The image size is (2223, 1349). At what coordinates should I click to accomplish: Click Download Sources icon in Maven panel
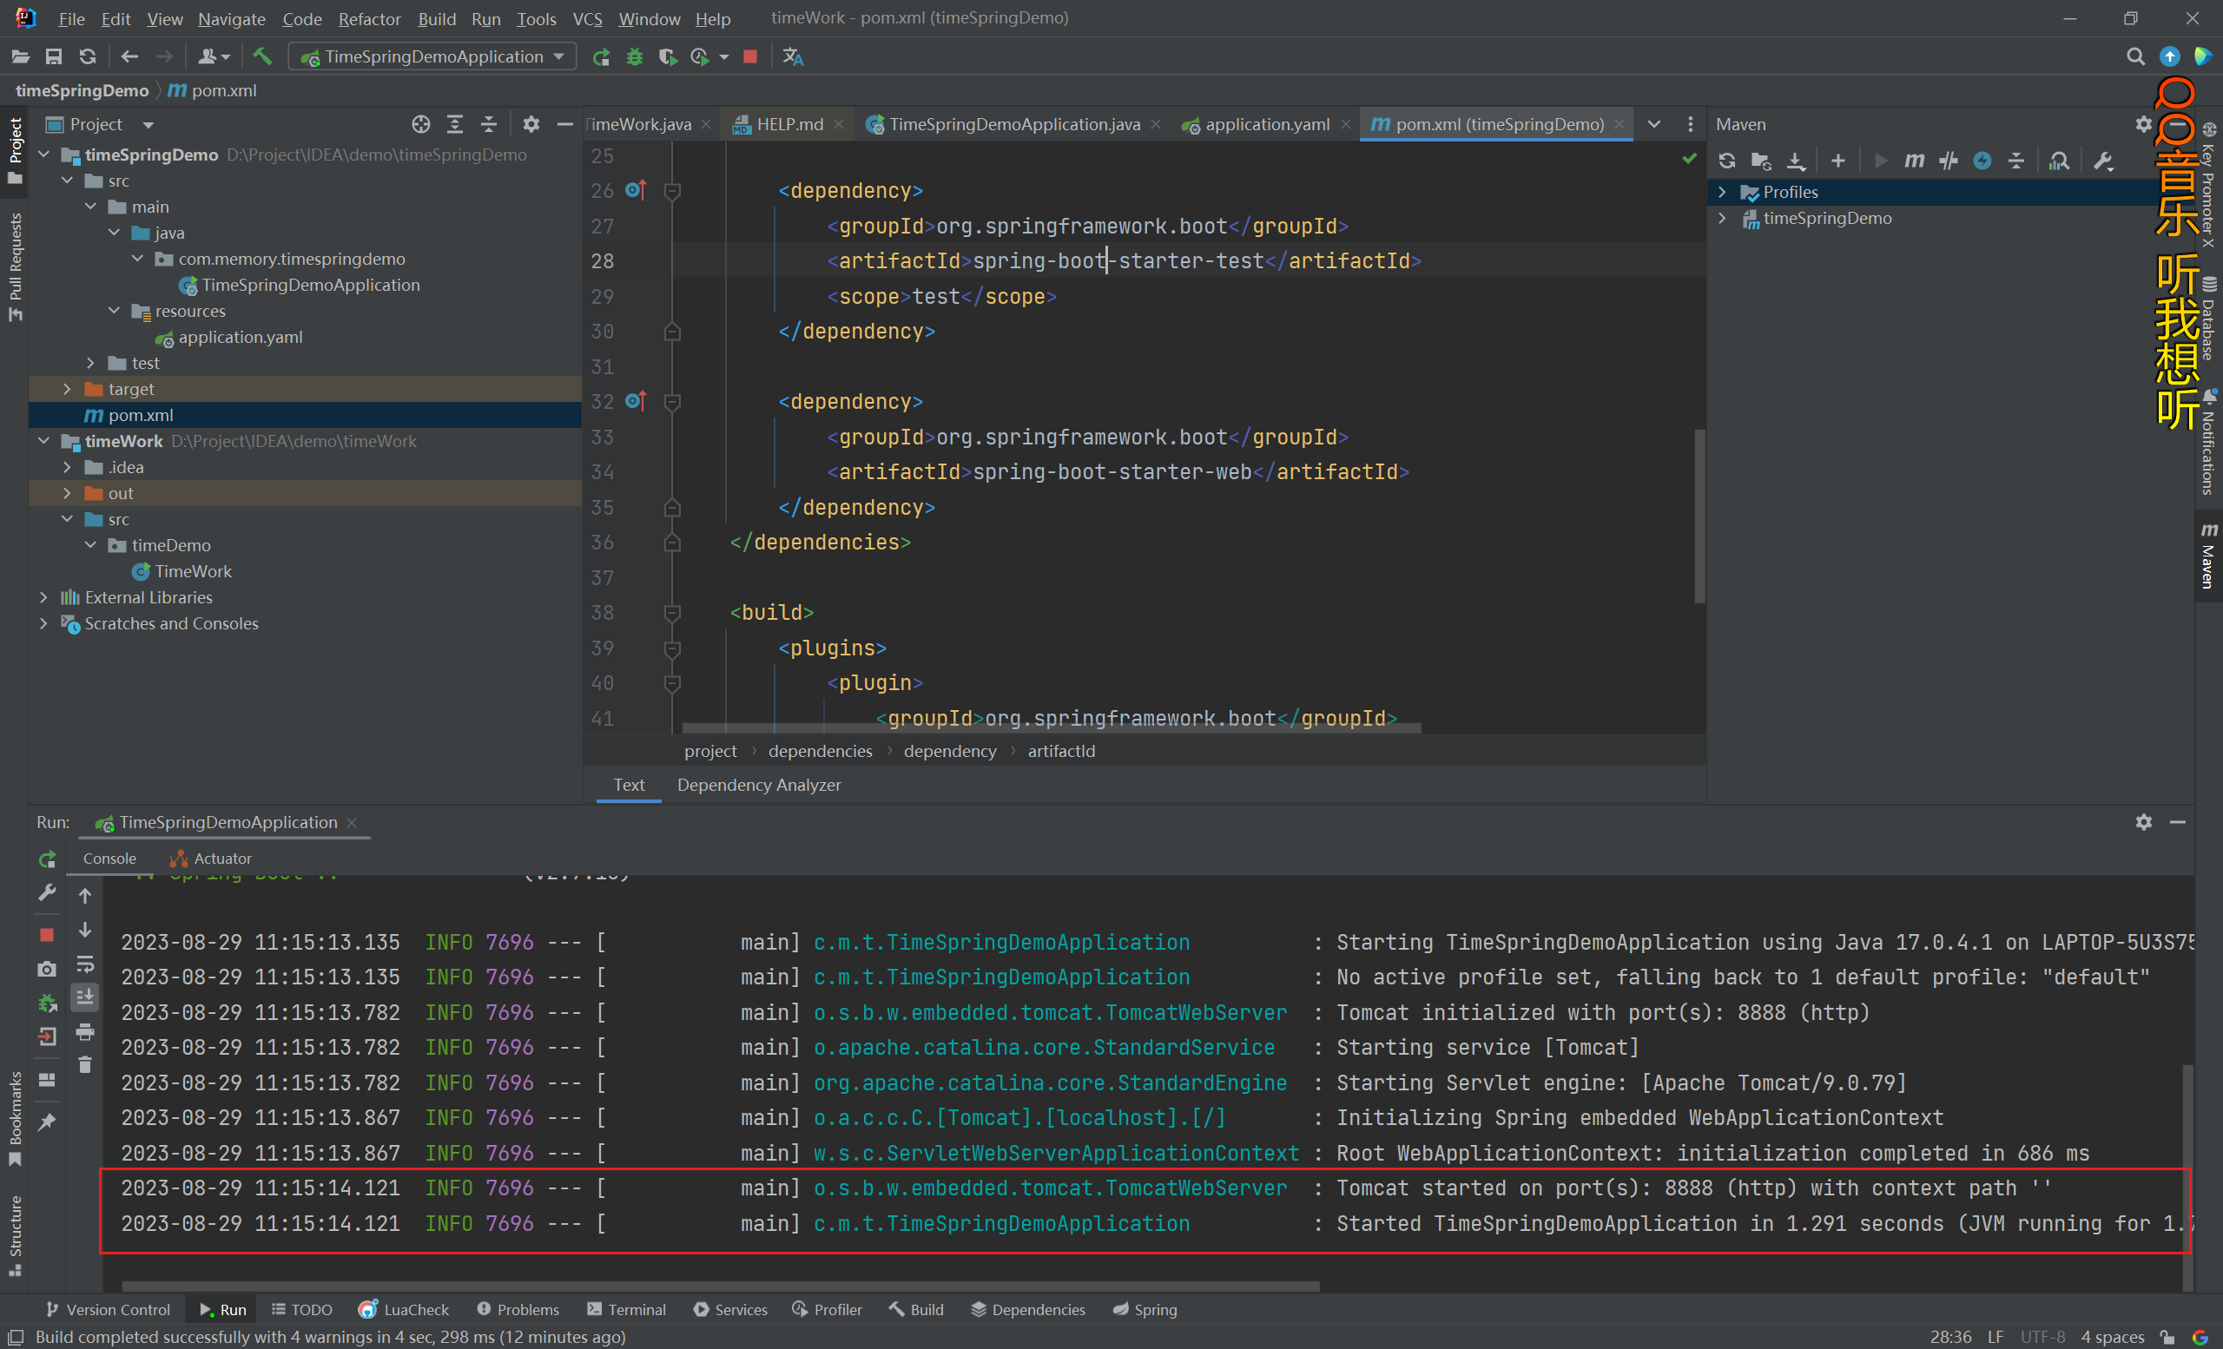tap(1796, 161)
